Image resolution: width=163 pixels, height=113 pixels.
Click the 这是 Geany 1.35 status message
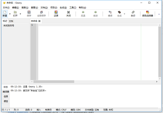(26, 87)
